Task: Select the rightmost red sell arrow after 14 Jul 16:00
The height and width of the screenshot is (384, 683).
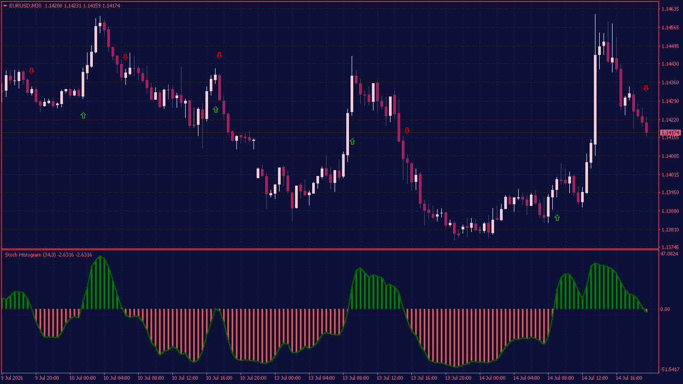Action: click(646, 89)
